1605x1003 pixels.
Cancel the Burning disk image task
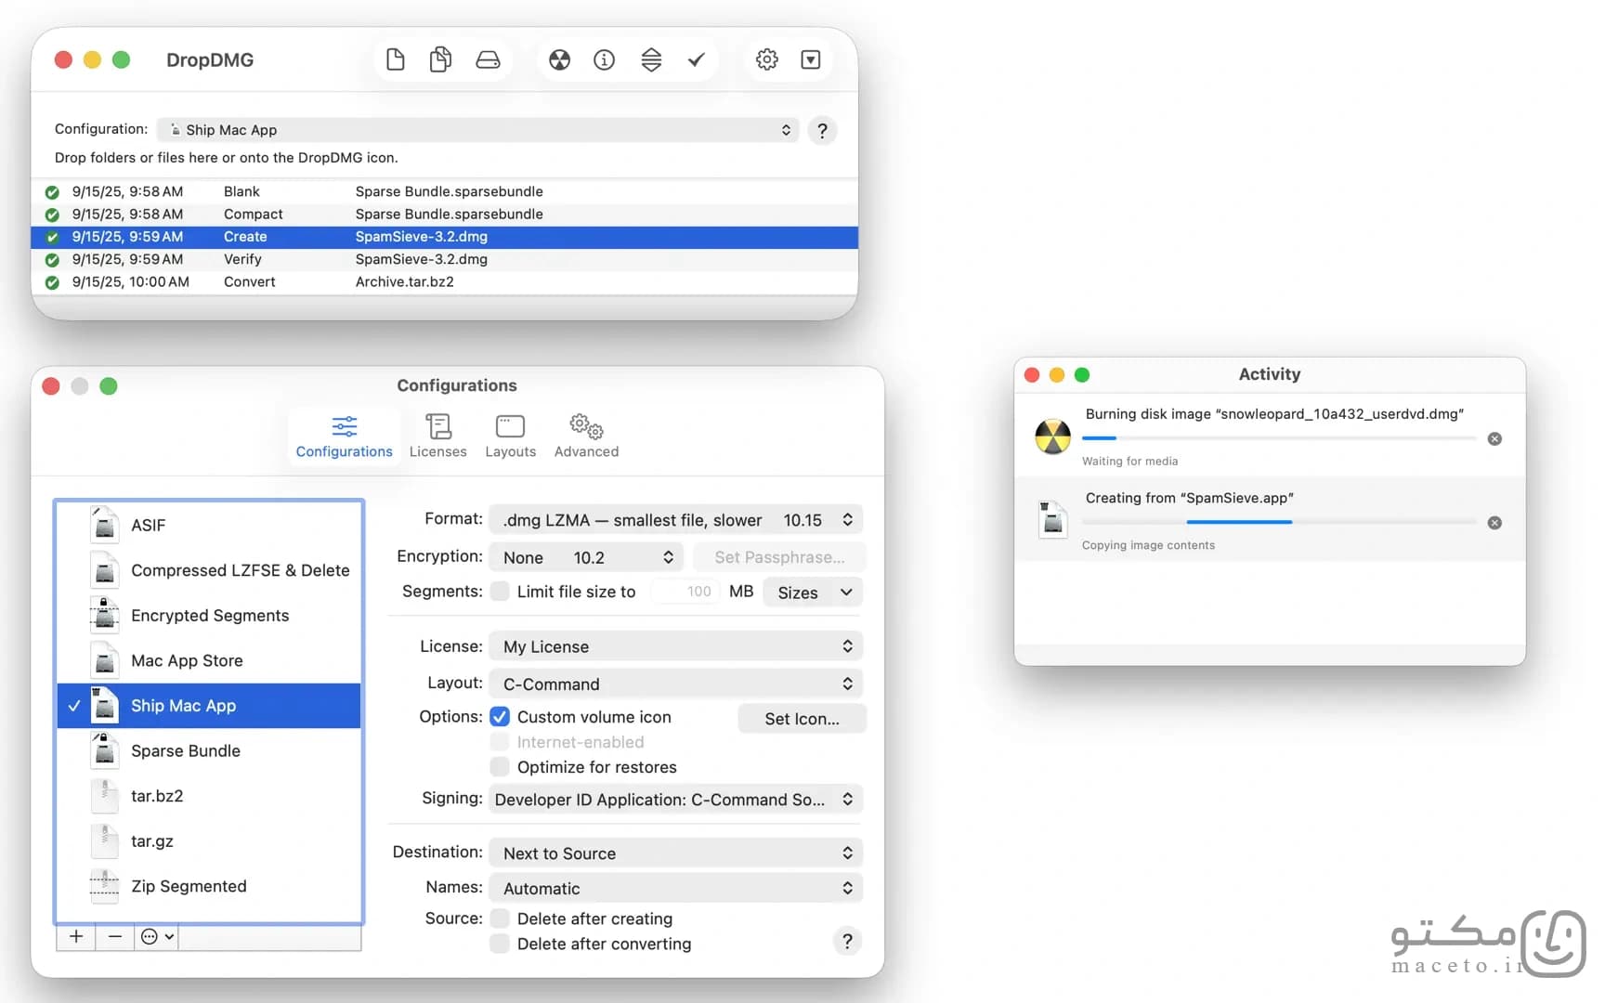[x=1494, y=438]
